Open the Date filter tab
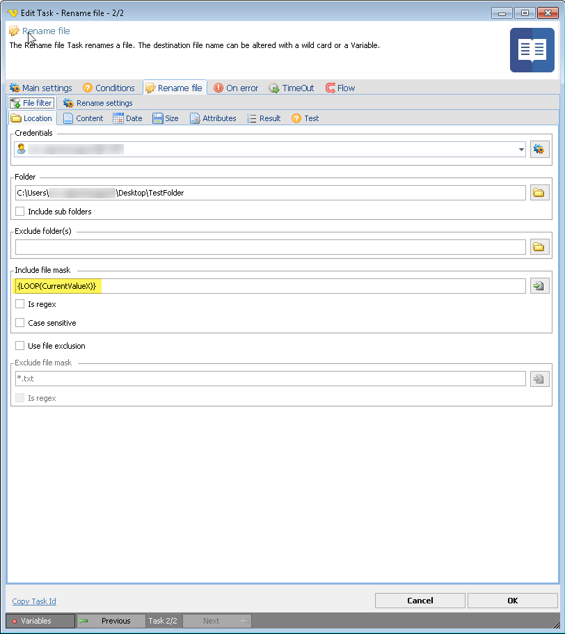Viewport: 565px width, 634px height. coord(127,118)
